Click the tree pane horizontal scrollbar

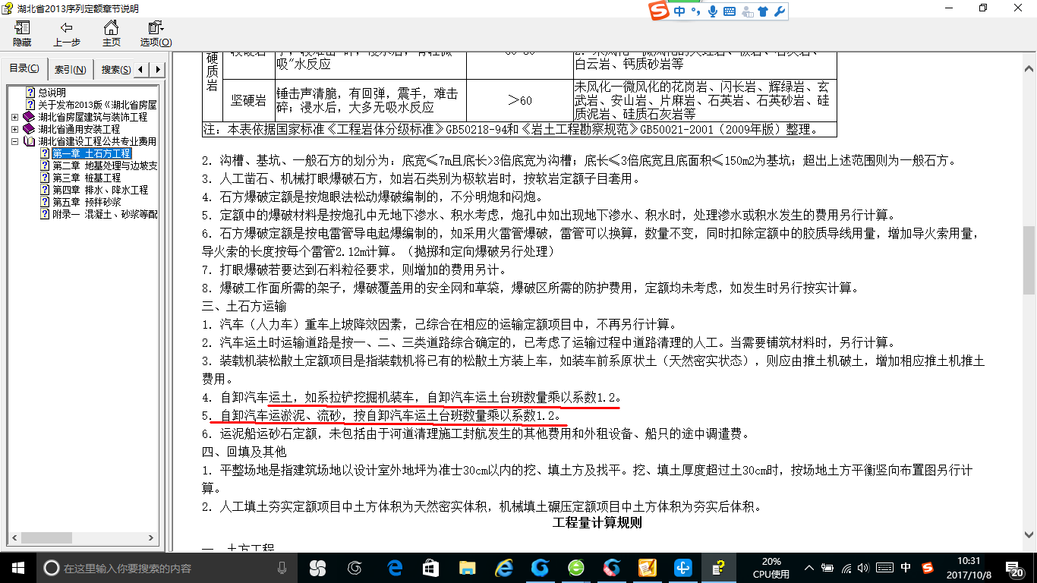pos(83,540)
